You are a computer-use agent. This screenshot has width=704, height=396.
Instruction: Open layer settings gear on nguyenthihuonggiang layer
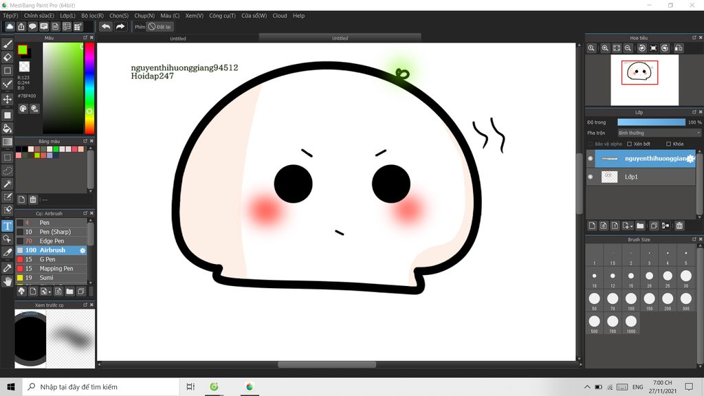click(x=690, y=159)
